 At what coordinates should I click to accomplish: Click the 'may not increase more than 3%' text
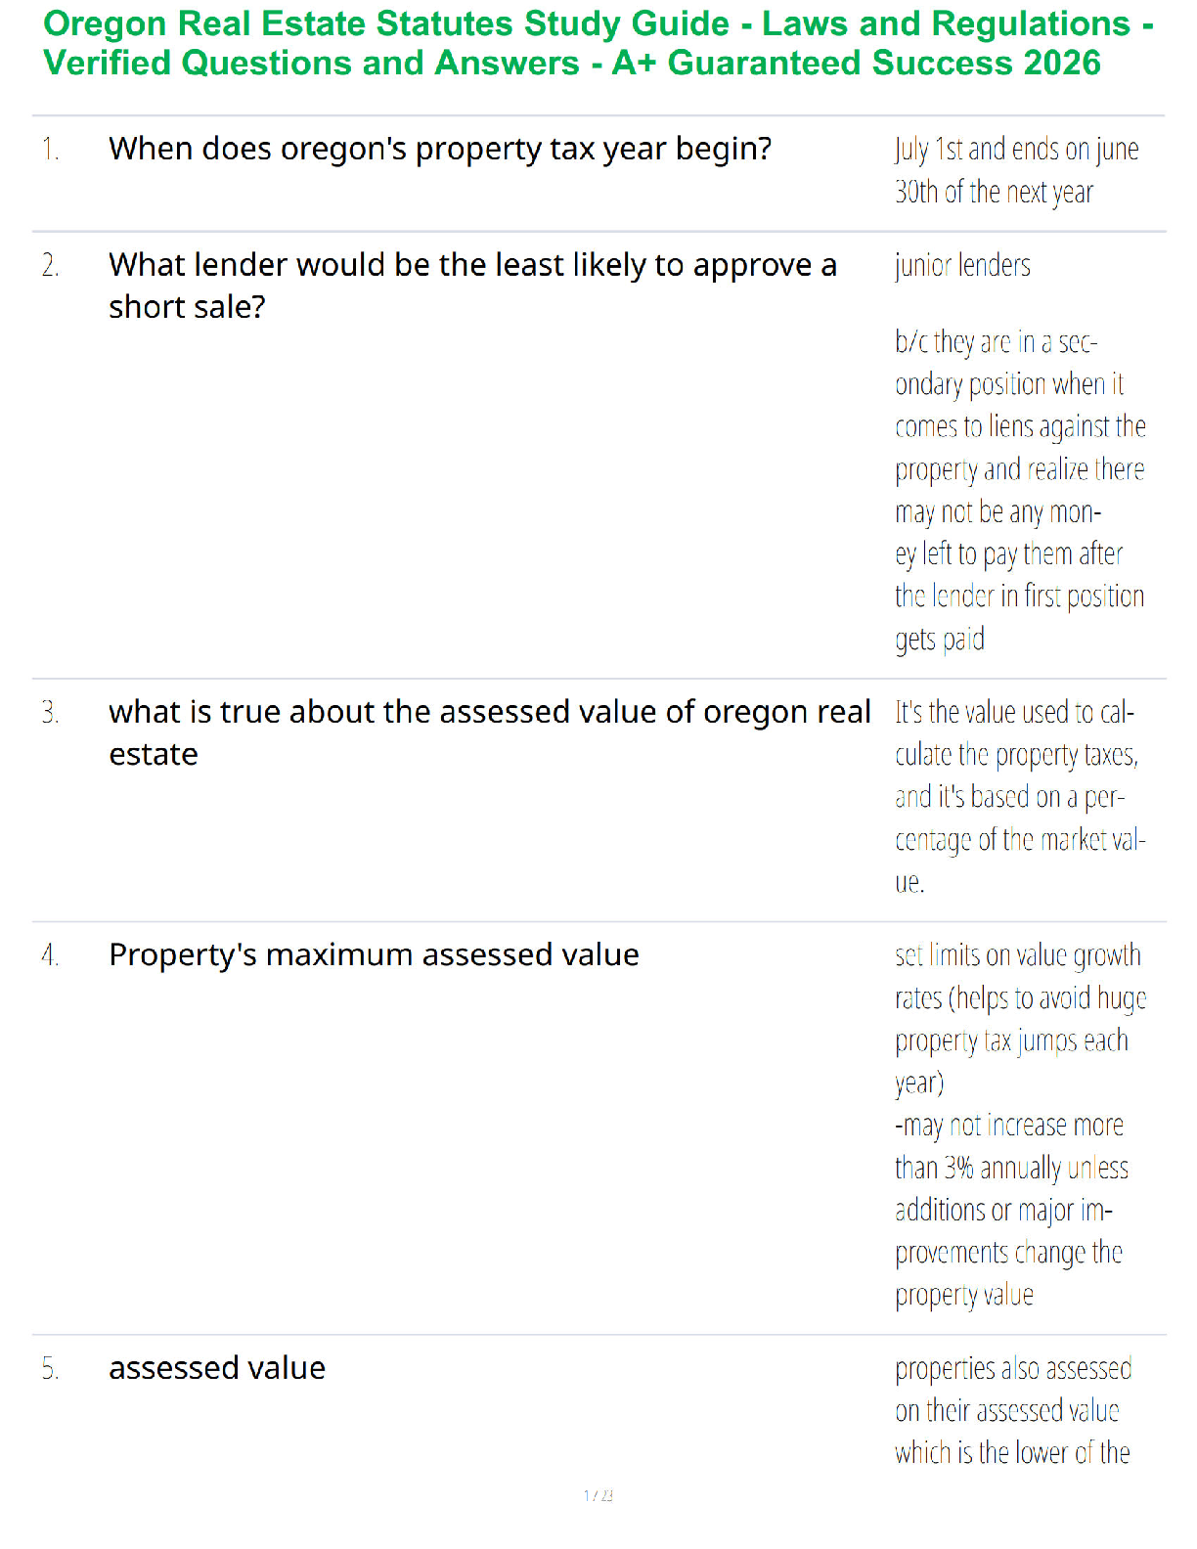[x=1011, y=1210]
